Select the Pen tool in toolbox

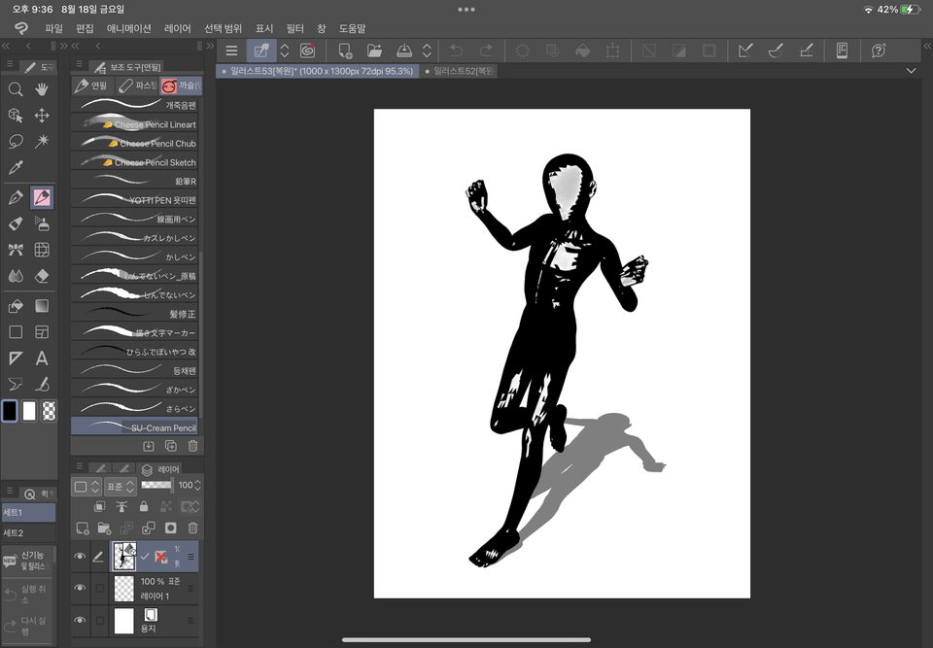[16, 197]
